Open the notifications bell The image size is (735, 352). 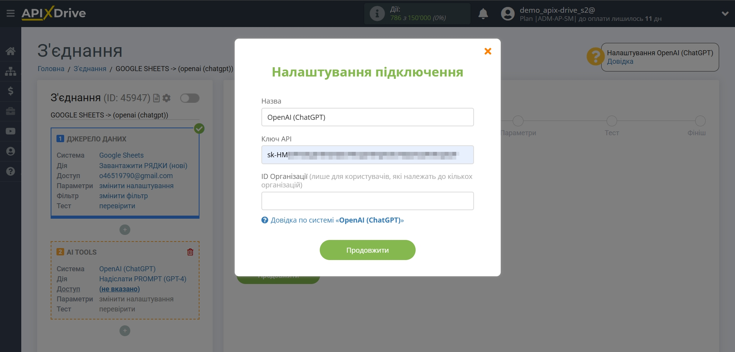pyautogui.click(x=483, y=14)
